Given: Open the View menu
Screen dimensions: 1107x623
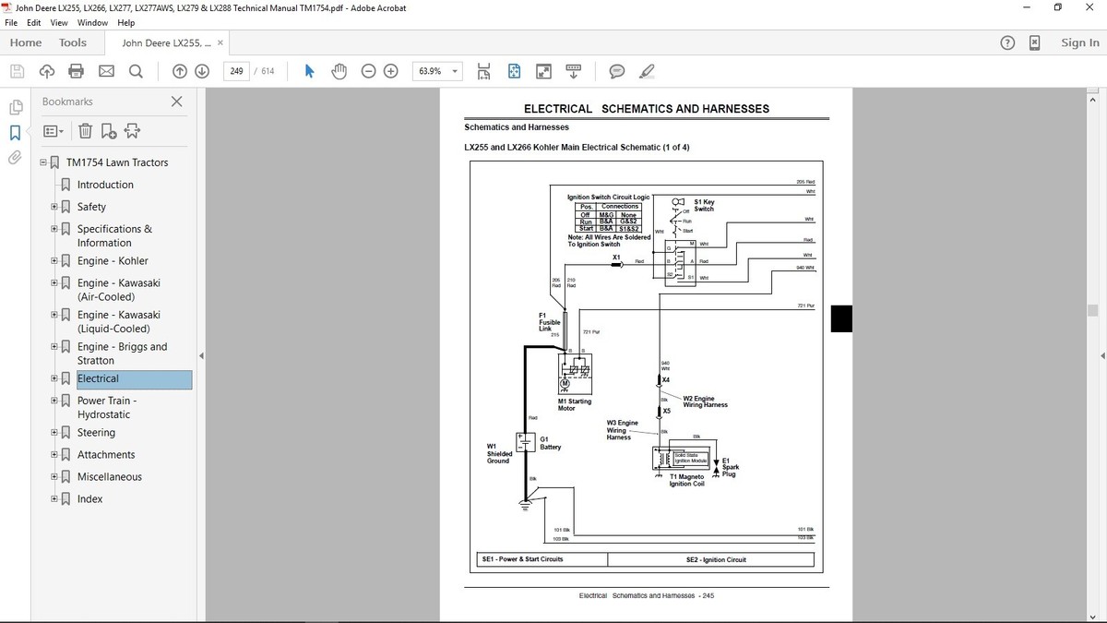Looking at the screenshot, I should (59, 22).
